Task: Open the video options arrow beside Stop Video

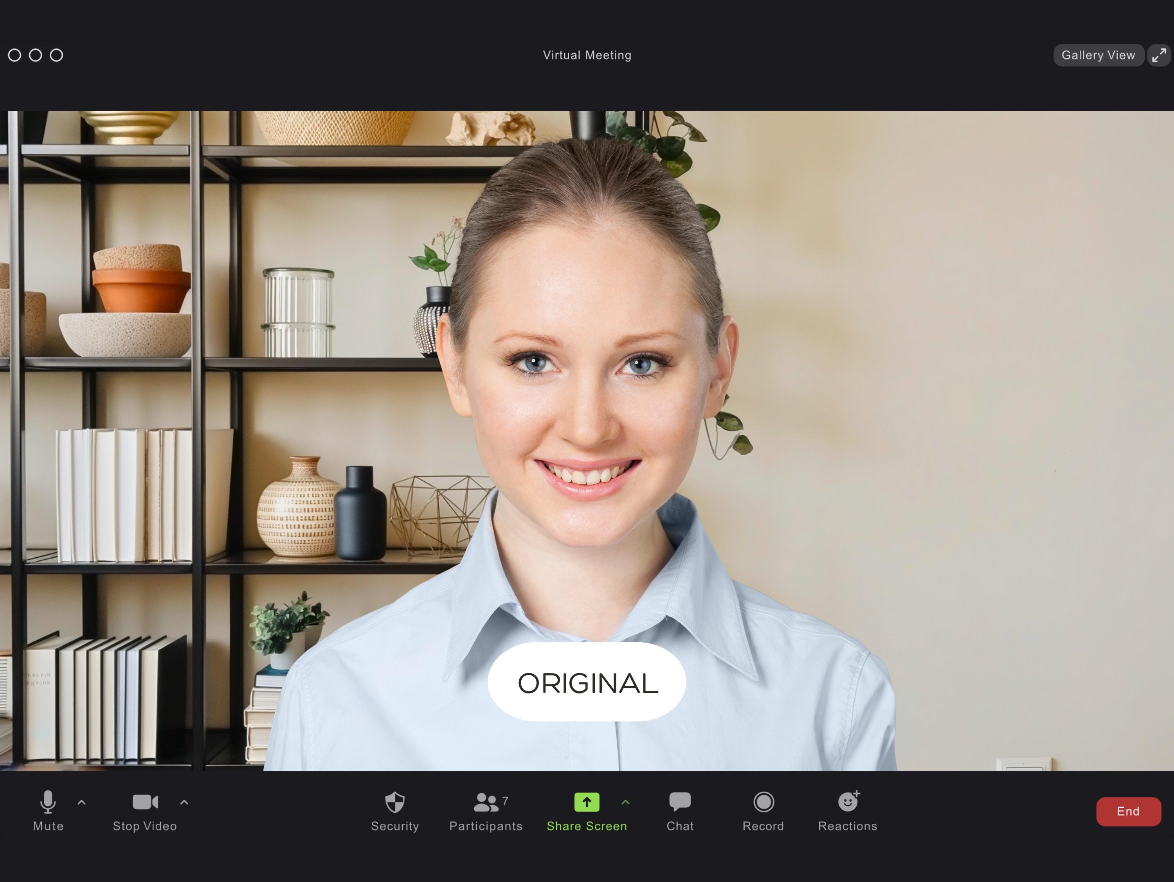Action: [x=184, y=803]
